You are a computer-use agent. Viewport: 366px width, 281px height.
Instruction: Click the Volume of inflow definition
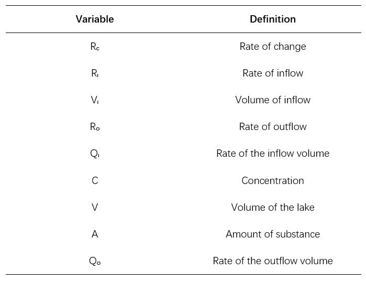(x=273, y=100)
